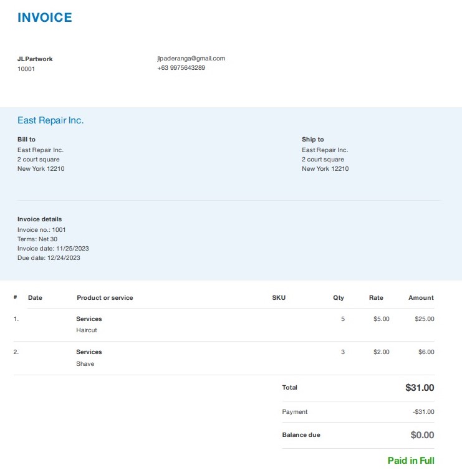
Task: Select the Shave service description
Action: pyautogui.click(x=85, y=364)
